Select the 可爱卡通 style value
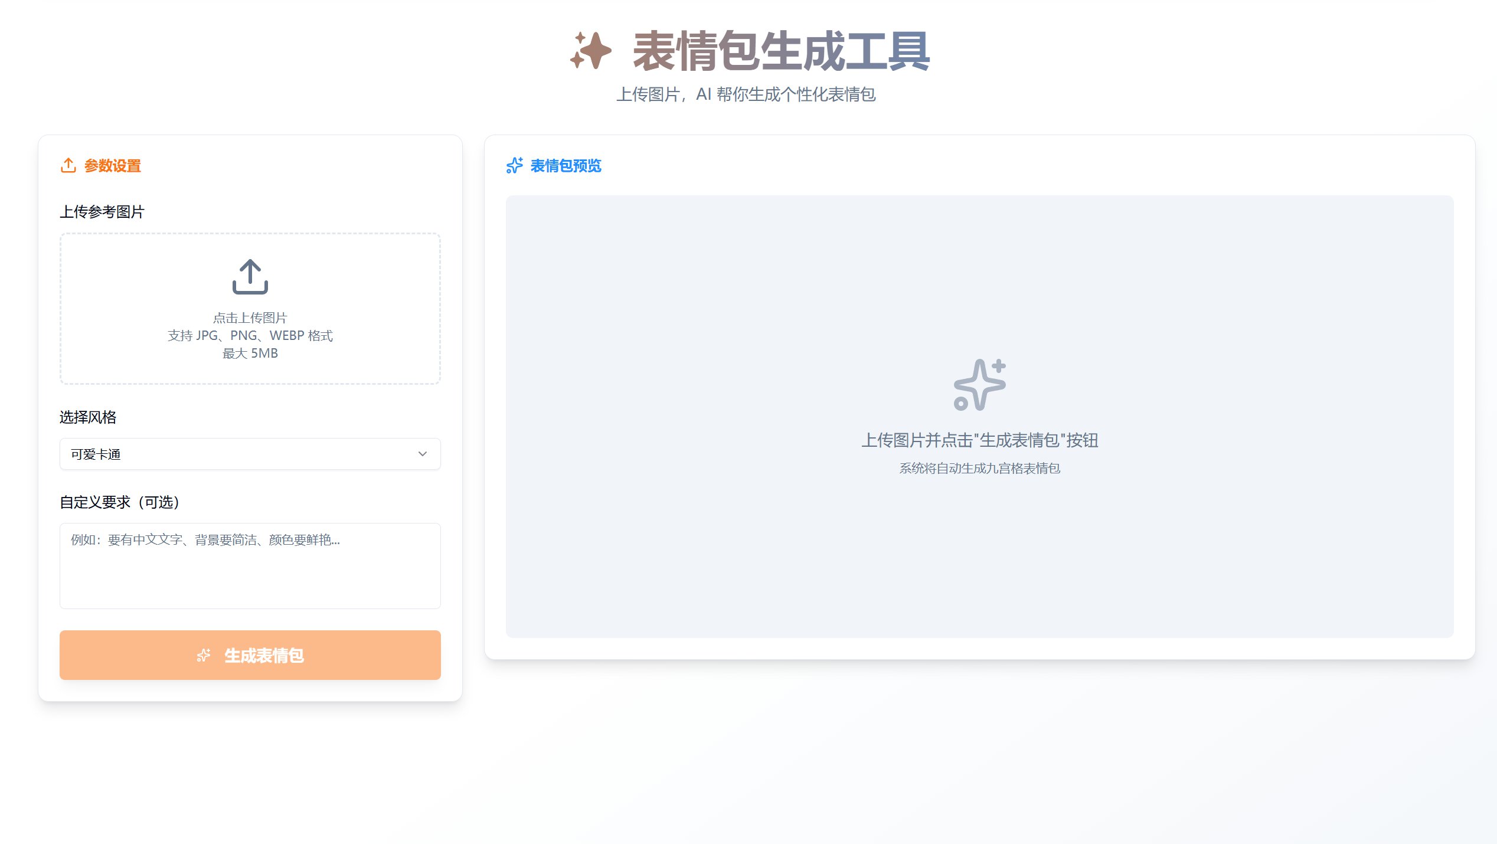The height and width of the screenshot is (844, 1497). point(94,454)
